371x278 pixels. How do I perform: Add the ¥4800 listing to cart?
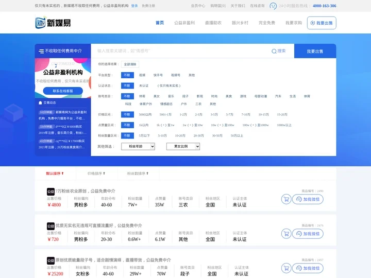click(x=286, y=199)
